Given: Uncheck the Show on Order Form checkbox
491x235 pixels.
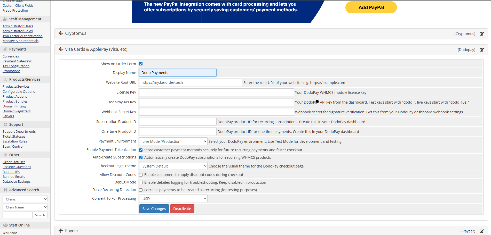Looking at the screenshot, I should pyautogui.click(x=141, y=64).
